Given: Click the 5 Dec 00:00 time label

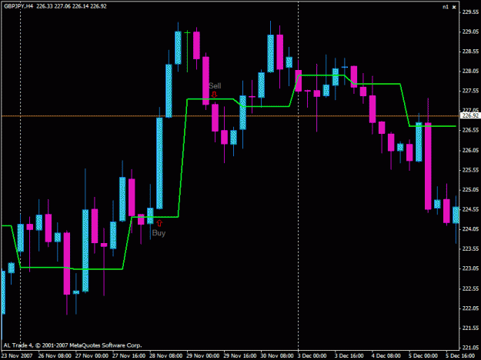Looking at the screenshot, I should point(423,355).
